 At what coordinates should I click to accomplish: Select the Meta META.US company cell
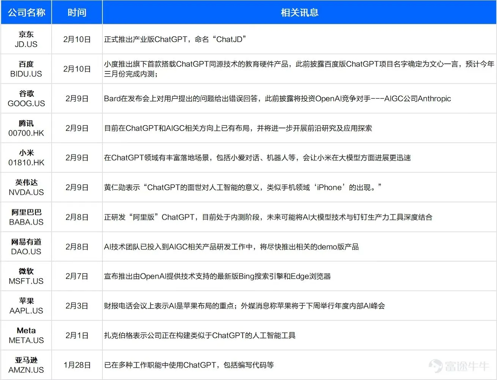click(x=26, y=336)
